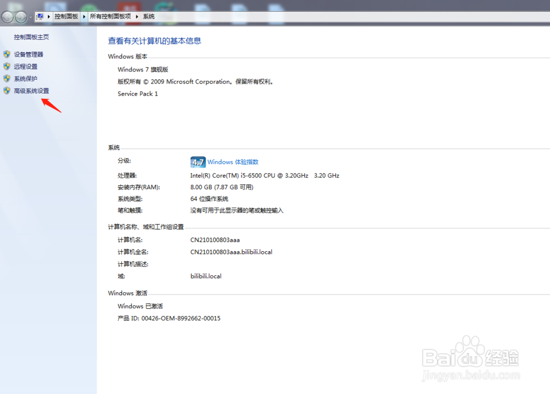Expand the arrow after 控制面板
The width and height of the screenshot is (550, 394).
coord(84,16)
